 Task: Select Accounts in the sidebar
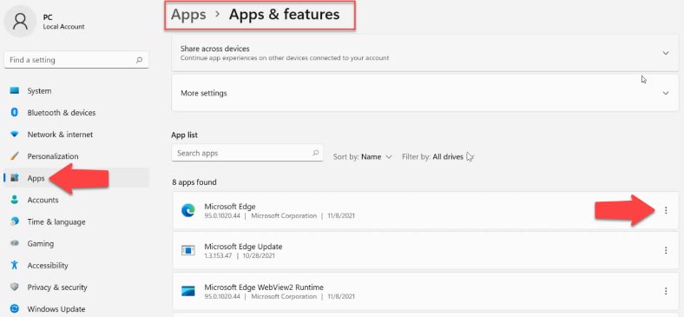point(43,200)
